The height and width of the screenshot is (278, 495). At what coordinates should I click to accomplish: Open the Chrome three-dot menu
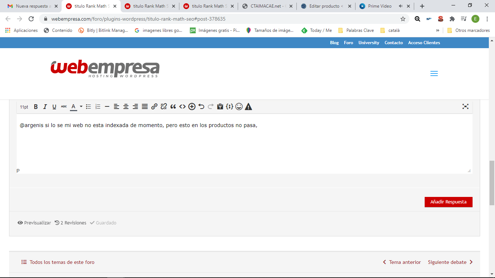[x=487, y=19]
